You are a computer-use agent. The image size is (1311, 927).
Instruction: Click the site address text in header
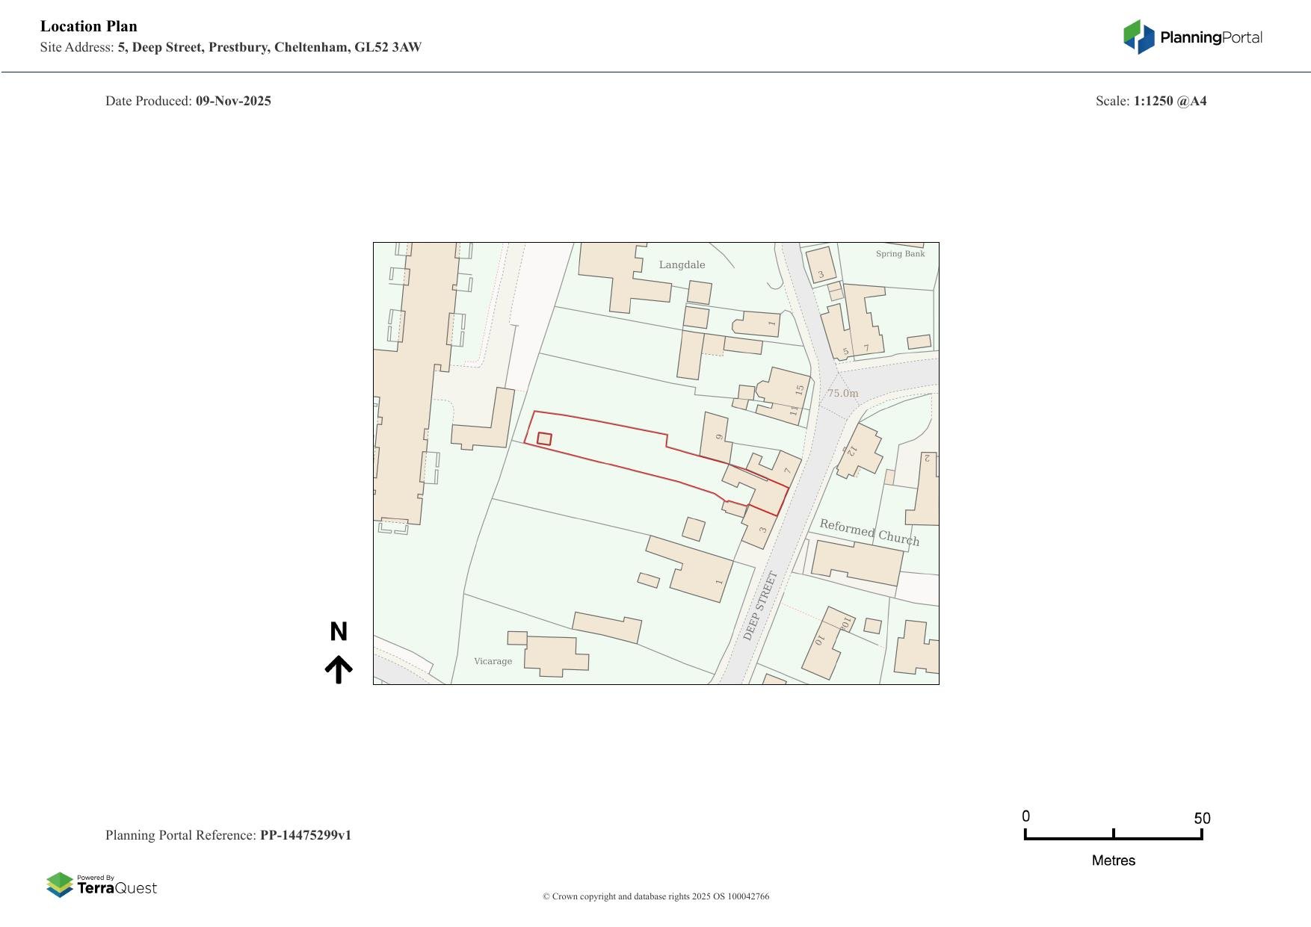coord(269,47)
